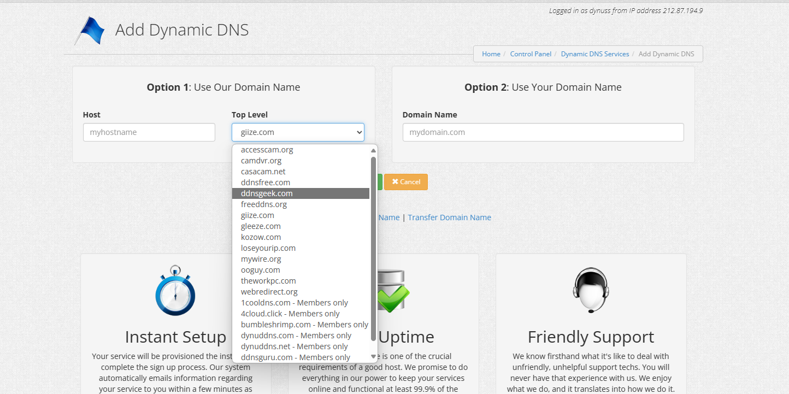789x394 pixels.
Task: Pick ooguy.com from the options
Action: point(301,270)
